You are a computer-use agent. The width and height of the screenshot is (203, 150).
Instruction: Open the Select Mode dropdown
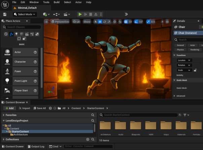coord(25,14)
